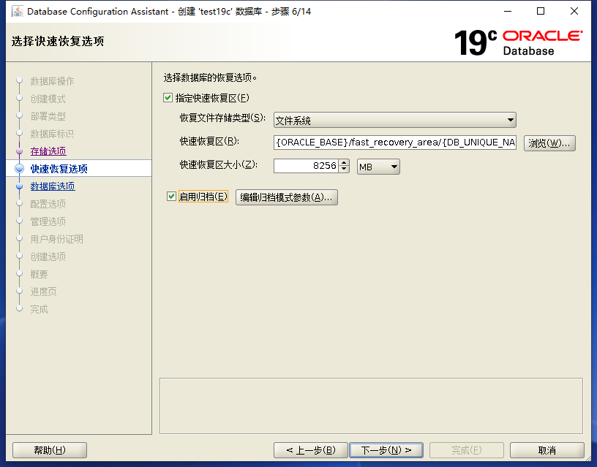597x467 pixels.
Task: Open 存储选项 step link
Action: (48, 151)
